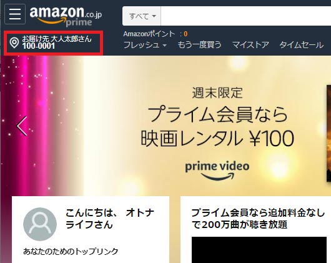The image size is (331, 263).
Task: Change the お届け先 100-0001 delivery address
Action: (54, 43)
